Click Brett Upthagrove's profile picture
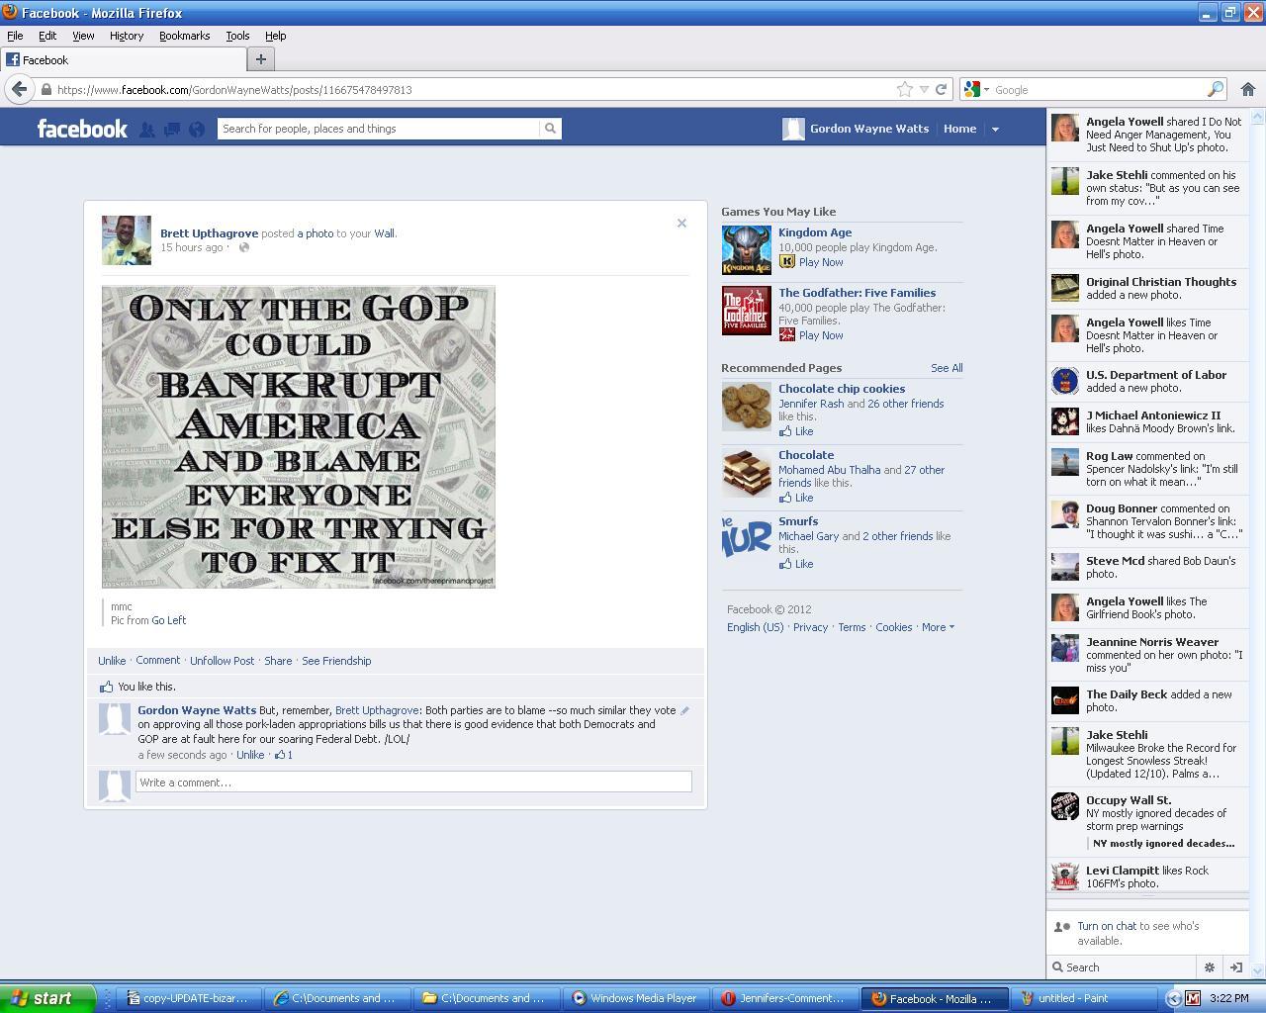1266x1013 pixels. [127, 240]
